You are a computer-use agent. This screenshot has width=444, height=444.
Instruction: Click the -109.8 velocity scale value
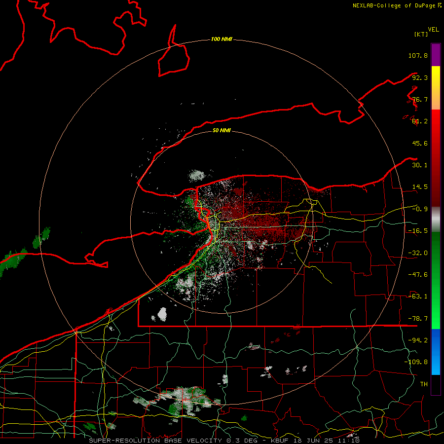tap(416, 362)
